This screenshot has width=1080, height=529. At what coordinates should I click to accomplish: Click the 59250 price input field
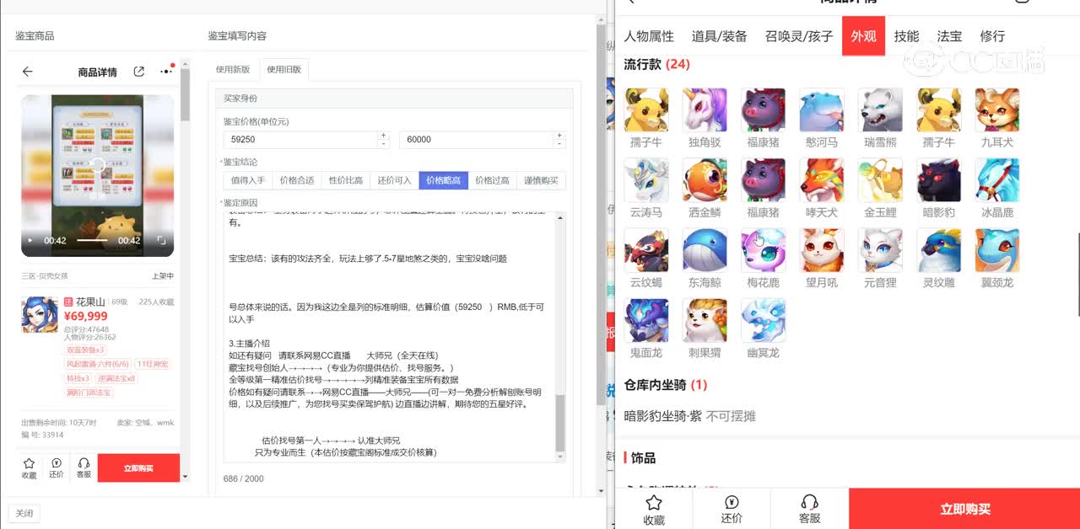(301, 140)
